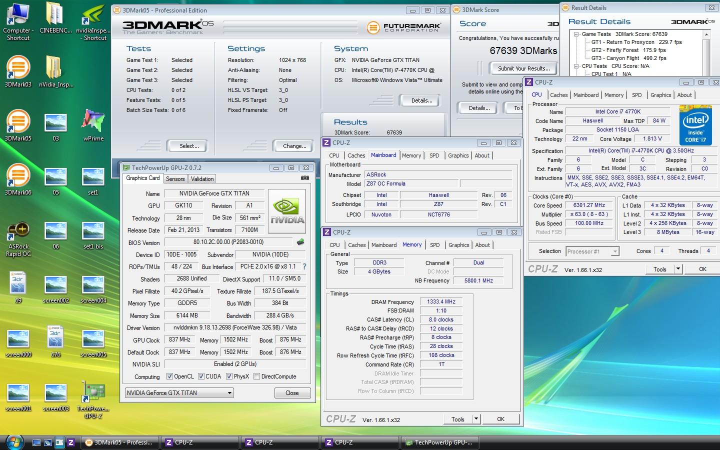
Task: Open the GPU selection dropdown in GPU-Z
Action: [179, 393]
